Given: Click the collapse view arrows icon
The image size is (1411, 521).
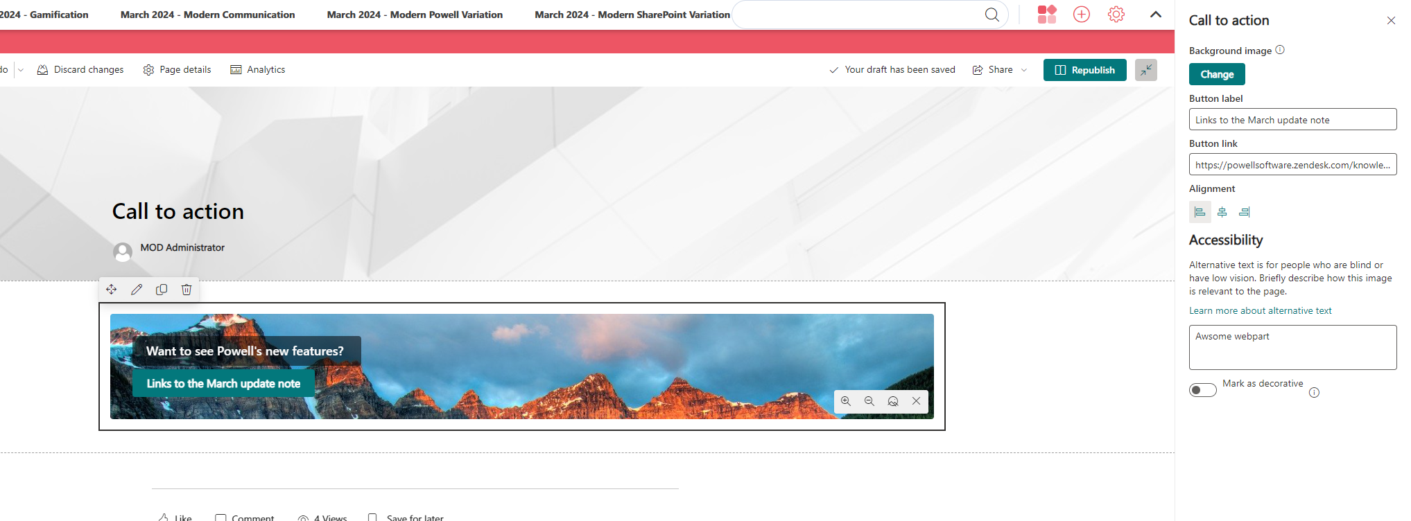Looking at the screenshot, I should pos(1146,70).
